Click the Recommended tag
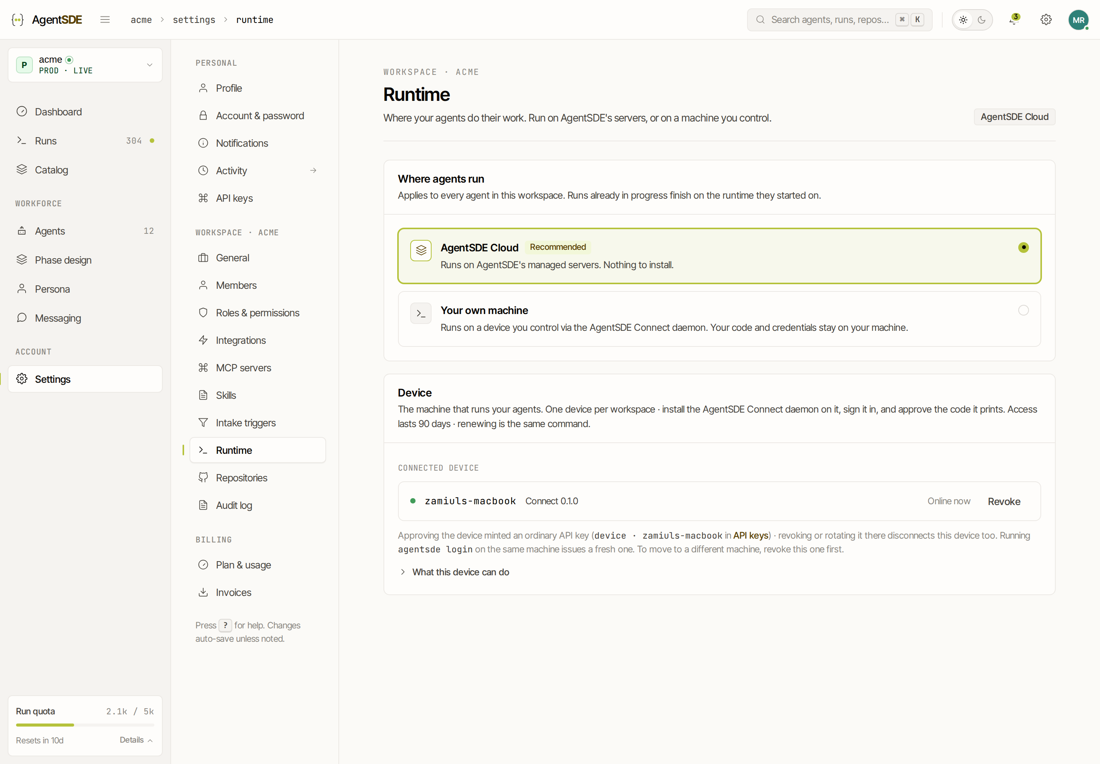The width and height of the screenshot is (1100, 764). click(558, 247)
